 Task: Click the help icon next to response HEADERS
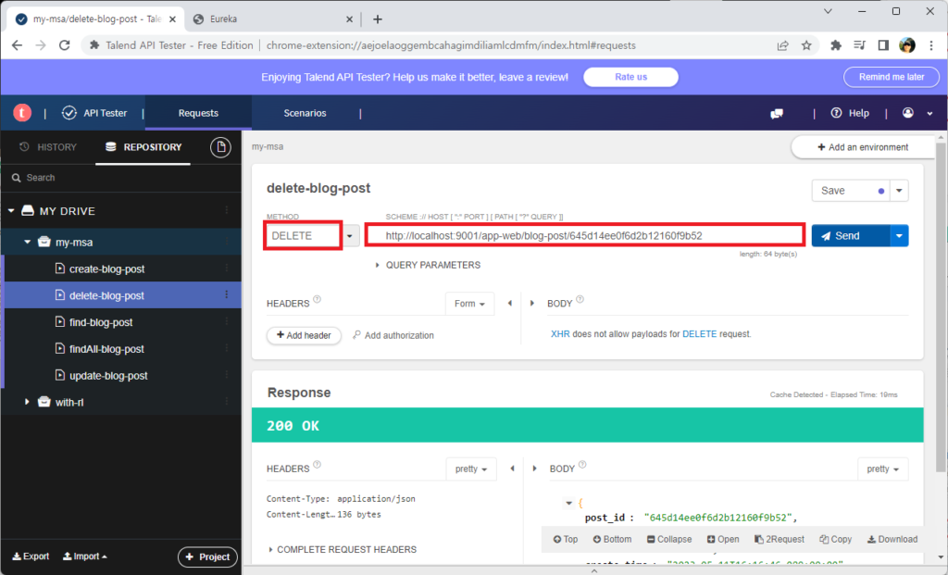point(317,465)
